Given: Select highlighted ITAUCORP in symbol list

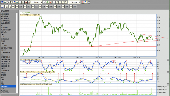Looking at the screenshot, I should pyautogui.click(x=8, y=86).
